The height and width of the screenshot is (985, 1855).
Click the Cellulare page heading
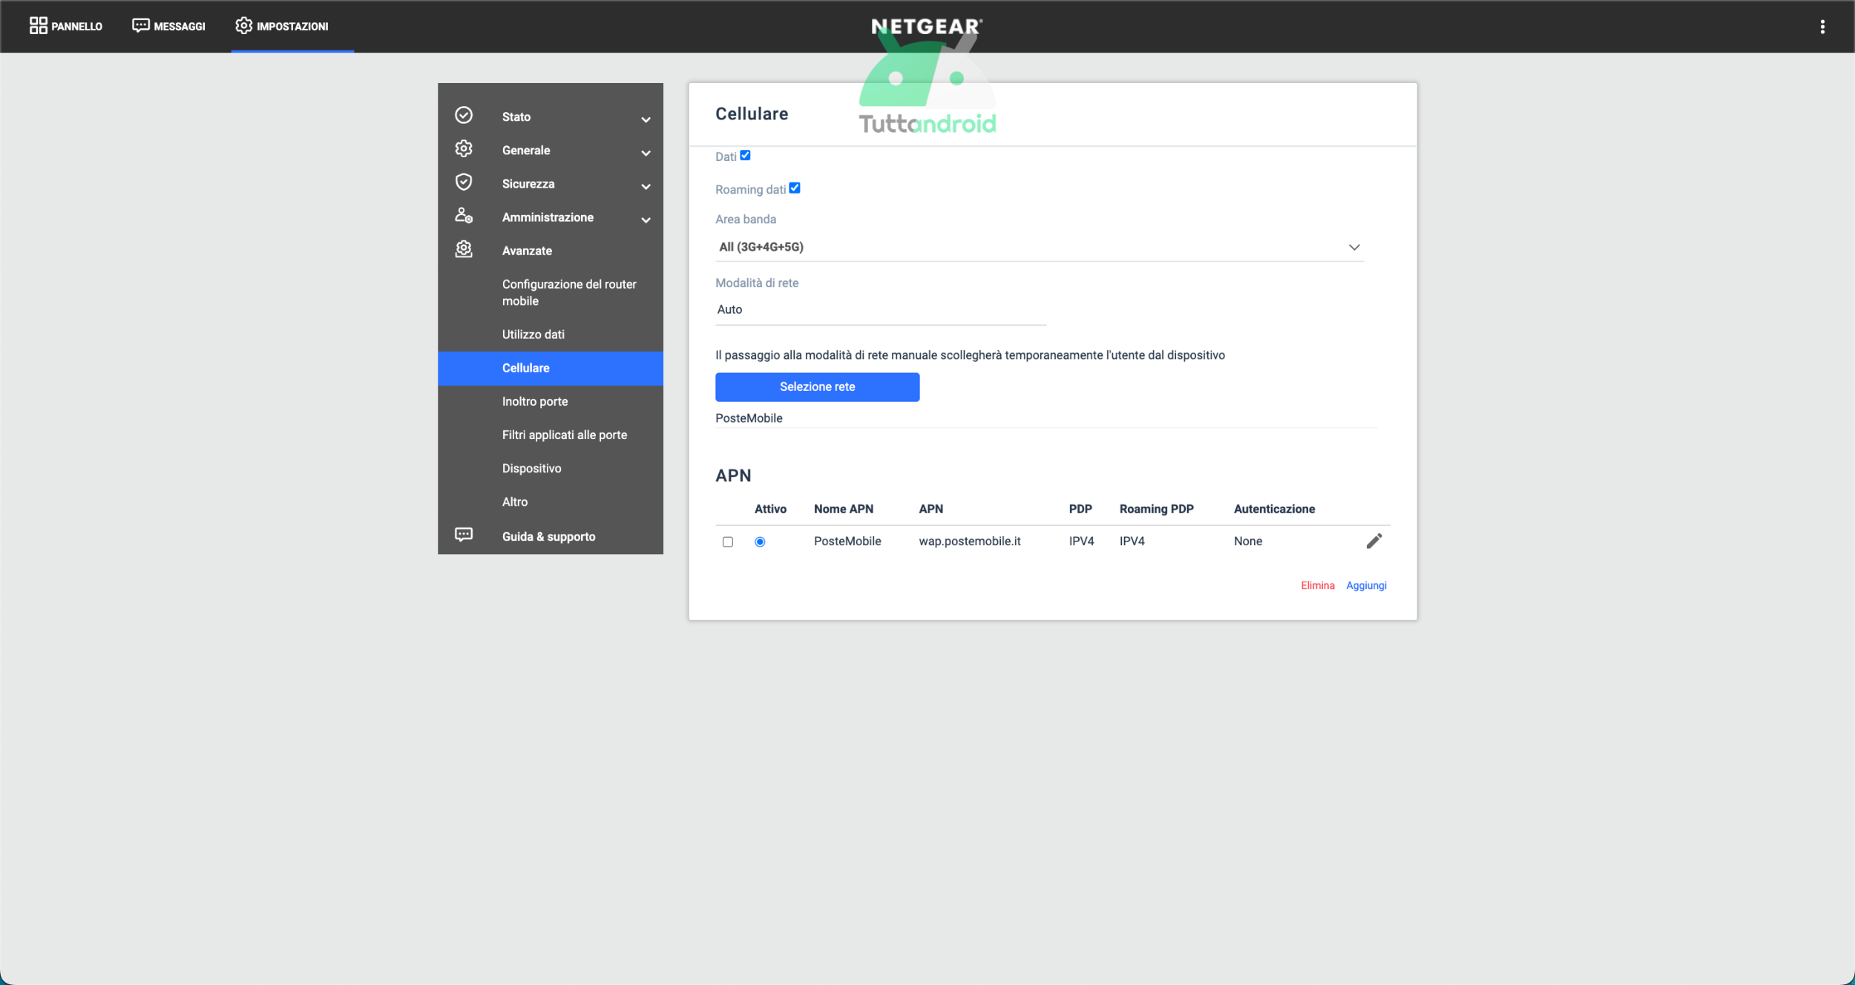click(x=752, y=113)
